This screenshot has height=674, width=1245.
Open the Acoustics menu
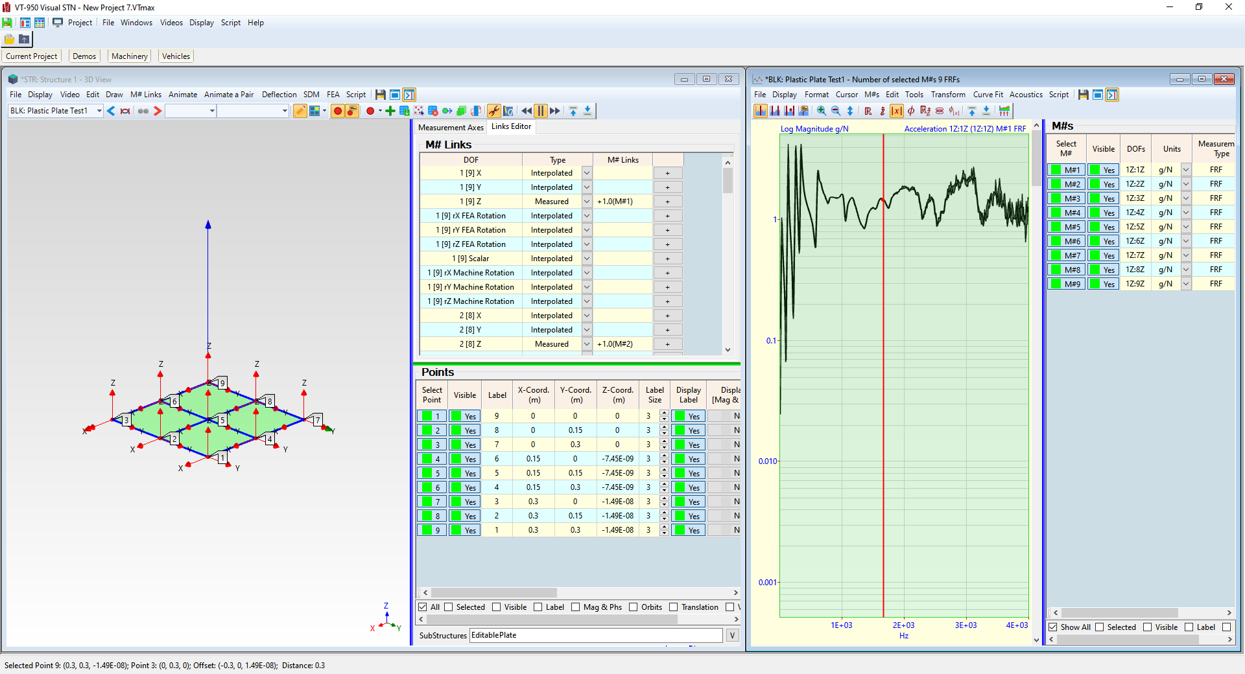[x=1026, y=95]
